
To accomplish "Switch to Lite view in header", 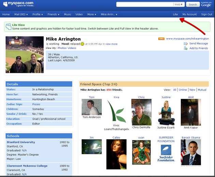I will click(175, 14).
